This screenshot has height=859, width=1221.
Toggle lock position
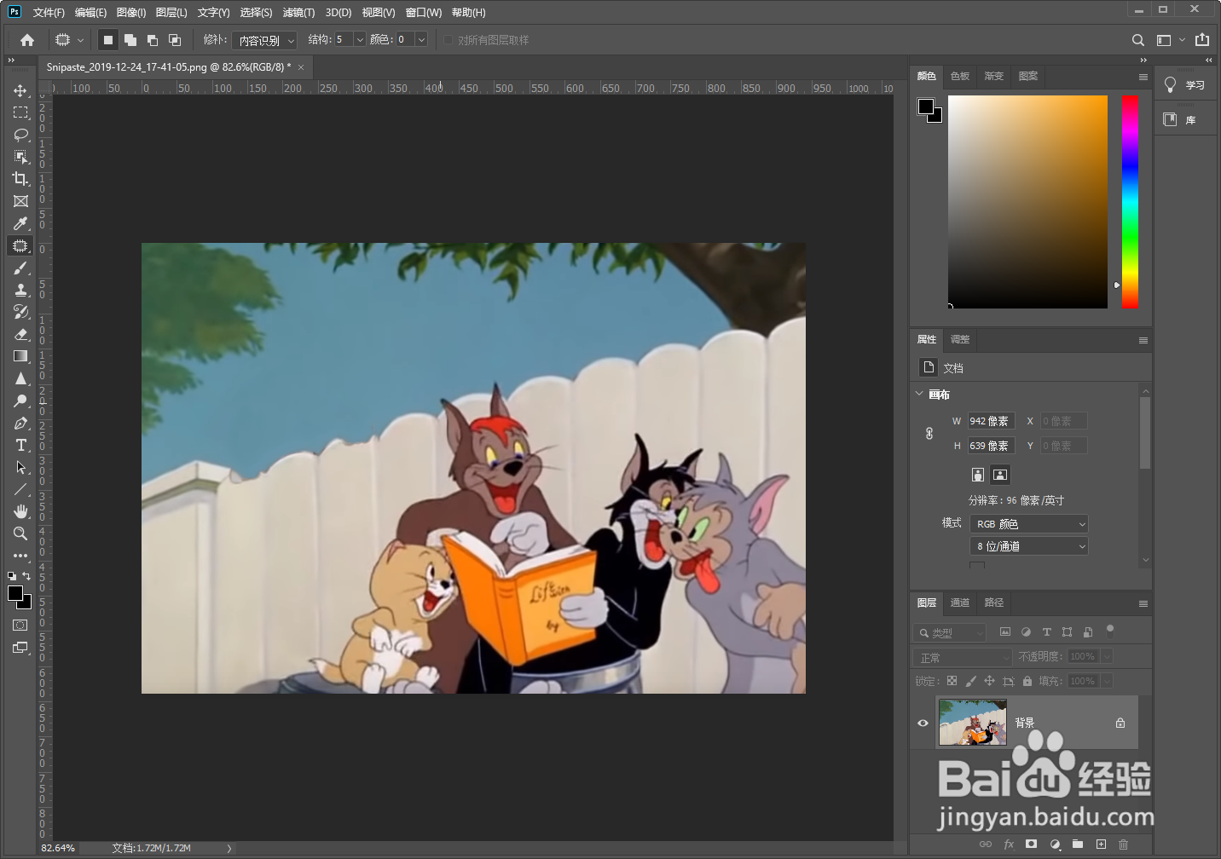pyautogui.click(x=989, y=681)
